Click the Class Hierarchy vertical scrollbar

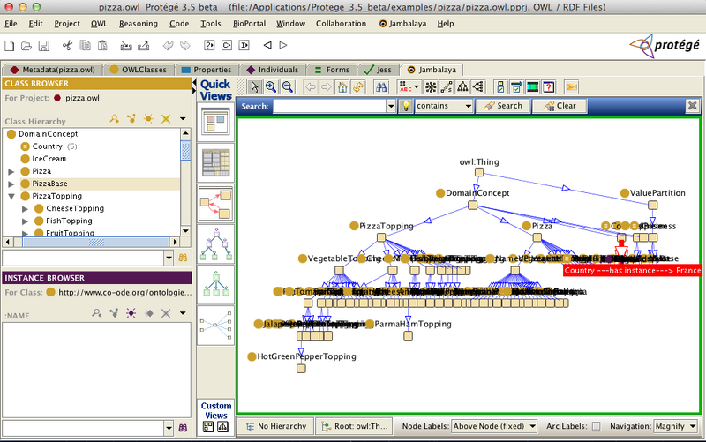[185, 182]
